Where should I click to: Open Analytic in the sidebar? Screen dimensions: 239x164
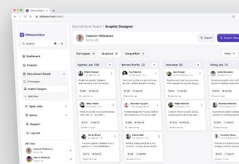[30, 65]
